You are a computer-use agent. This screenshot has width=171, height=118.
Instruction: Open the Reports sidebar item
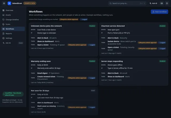[x=13, y=33]
